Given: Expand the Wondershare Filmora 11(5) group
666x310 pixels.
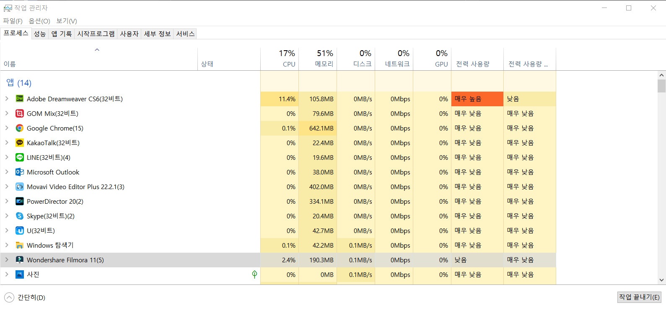Looking at the screenshot, I should [x=7, y=260].
